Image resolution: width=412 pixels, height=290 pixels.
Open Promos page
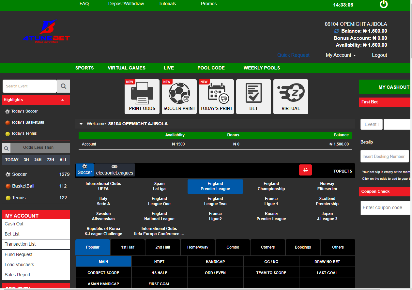pyautogui.click(x=209, y=4)
